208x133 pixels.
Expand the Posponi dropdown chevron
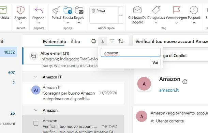coord(194,23)
